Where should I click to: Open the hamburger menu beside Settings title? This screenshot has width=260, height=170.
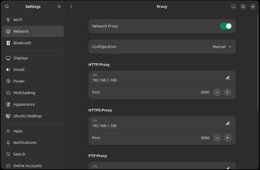click(x=59, y=7)
